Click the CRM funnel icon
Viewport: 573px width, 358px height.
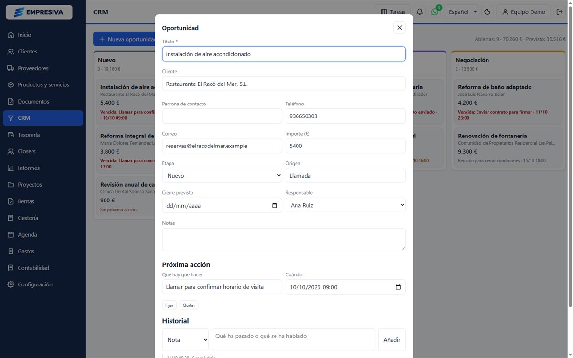[11, 118]
